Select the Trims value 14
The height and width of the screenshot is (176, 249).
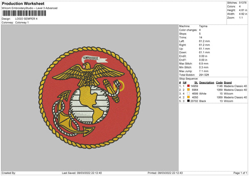click(200, 37)
